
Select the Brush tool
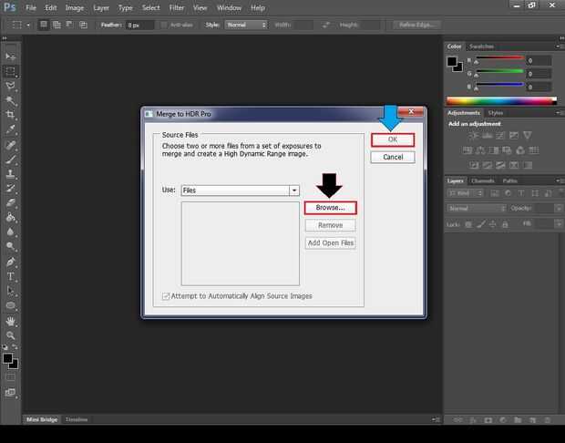pyautogui.click(x=10, y=160)
